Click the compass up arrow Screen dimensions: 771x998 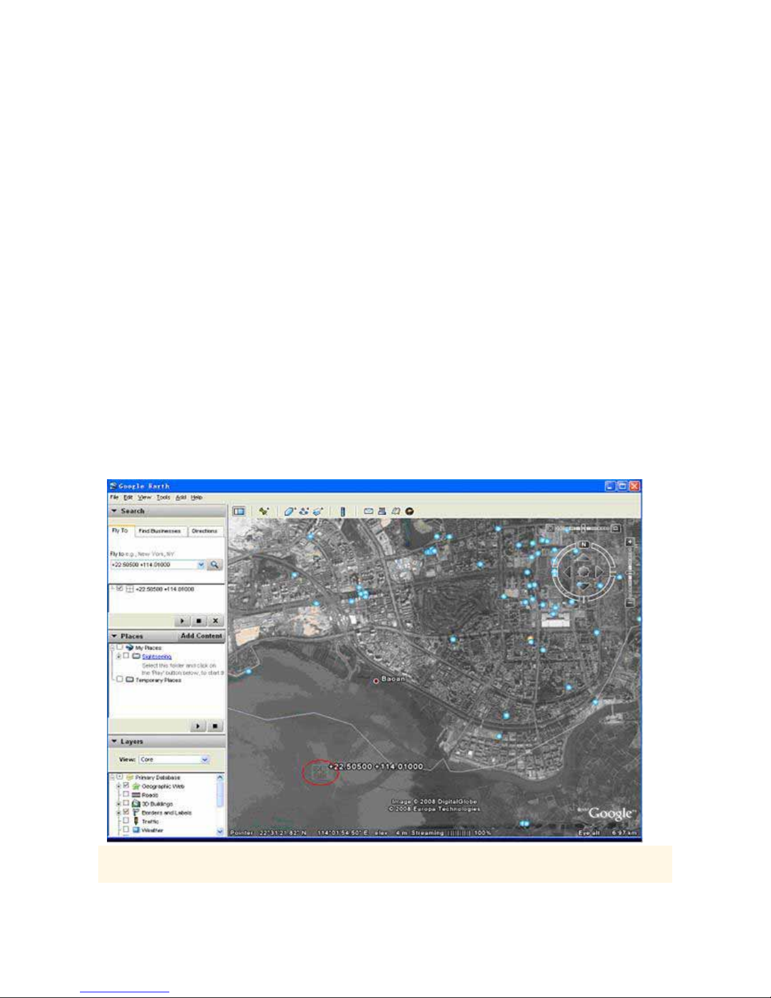[583, 558]
